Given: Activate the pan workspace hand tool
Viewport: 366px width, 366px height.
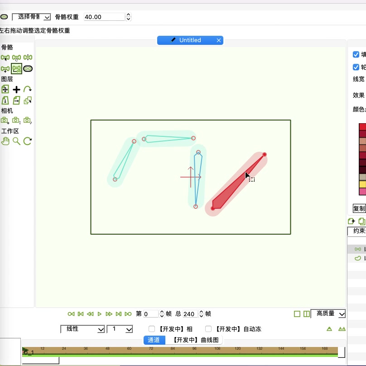Looking at the screenshot, I should [x=5, y=141].
